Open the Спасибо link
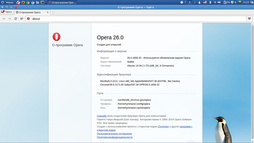The width and height of the screenshot is (254, 143). (x=102, y=116)
